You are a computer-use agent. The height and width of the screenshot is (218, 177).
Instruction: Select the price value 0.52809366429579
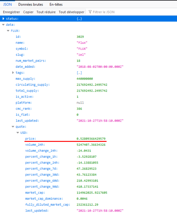(91, 139)
